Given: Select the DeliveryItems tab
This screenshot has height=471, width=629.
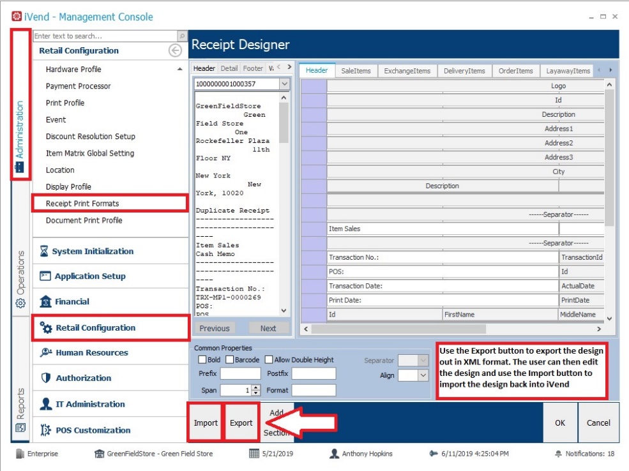Looking at the screenshot, I should point(464,71).
